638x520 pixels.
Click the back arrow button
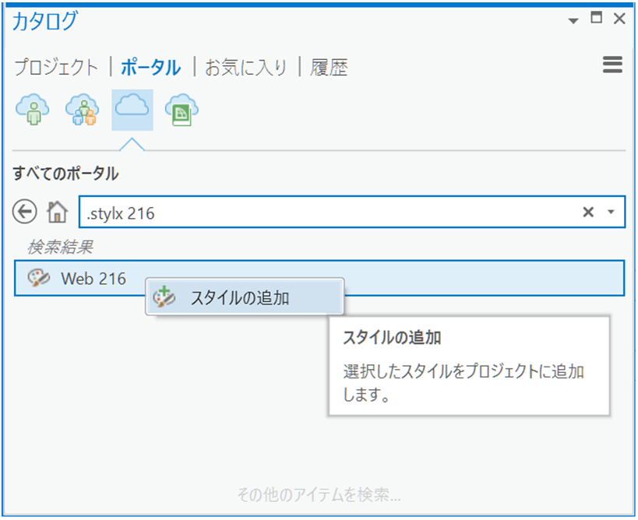(x=24, y=212)
